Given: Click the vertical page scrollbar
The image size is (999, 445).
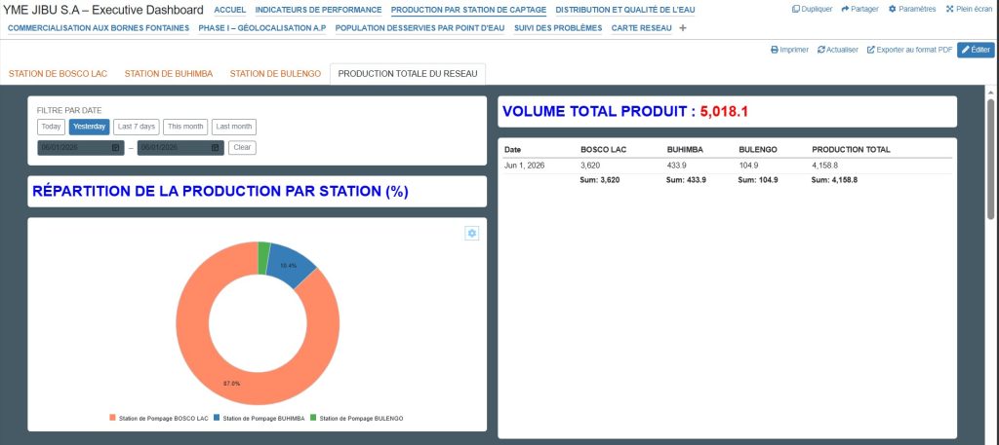Looking at the screenshot, I should click(x=990, y=159).
